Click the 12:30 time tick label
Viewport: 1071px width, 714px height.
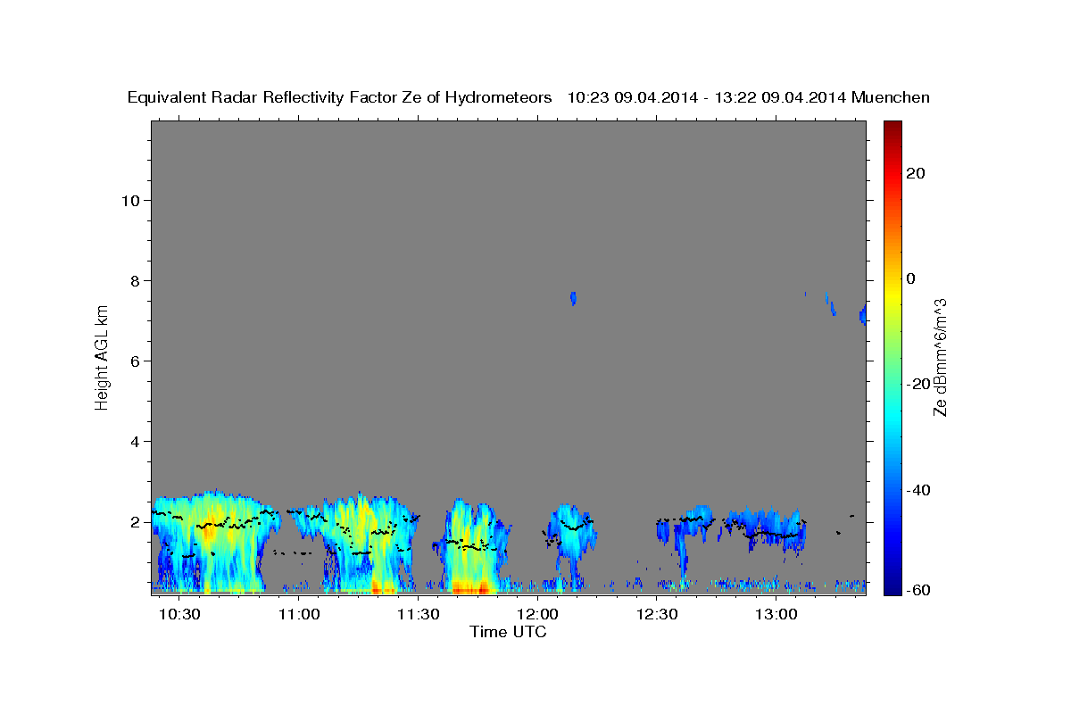pyautogui.click(x=657, y=615)
